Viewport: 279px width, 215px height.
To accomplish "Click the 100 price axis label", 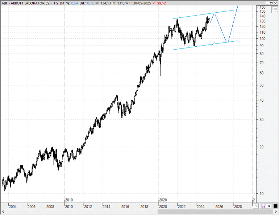I will coord(262,39).
